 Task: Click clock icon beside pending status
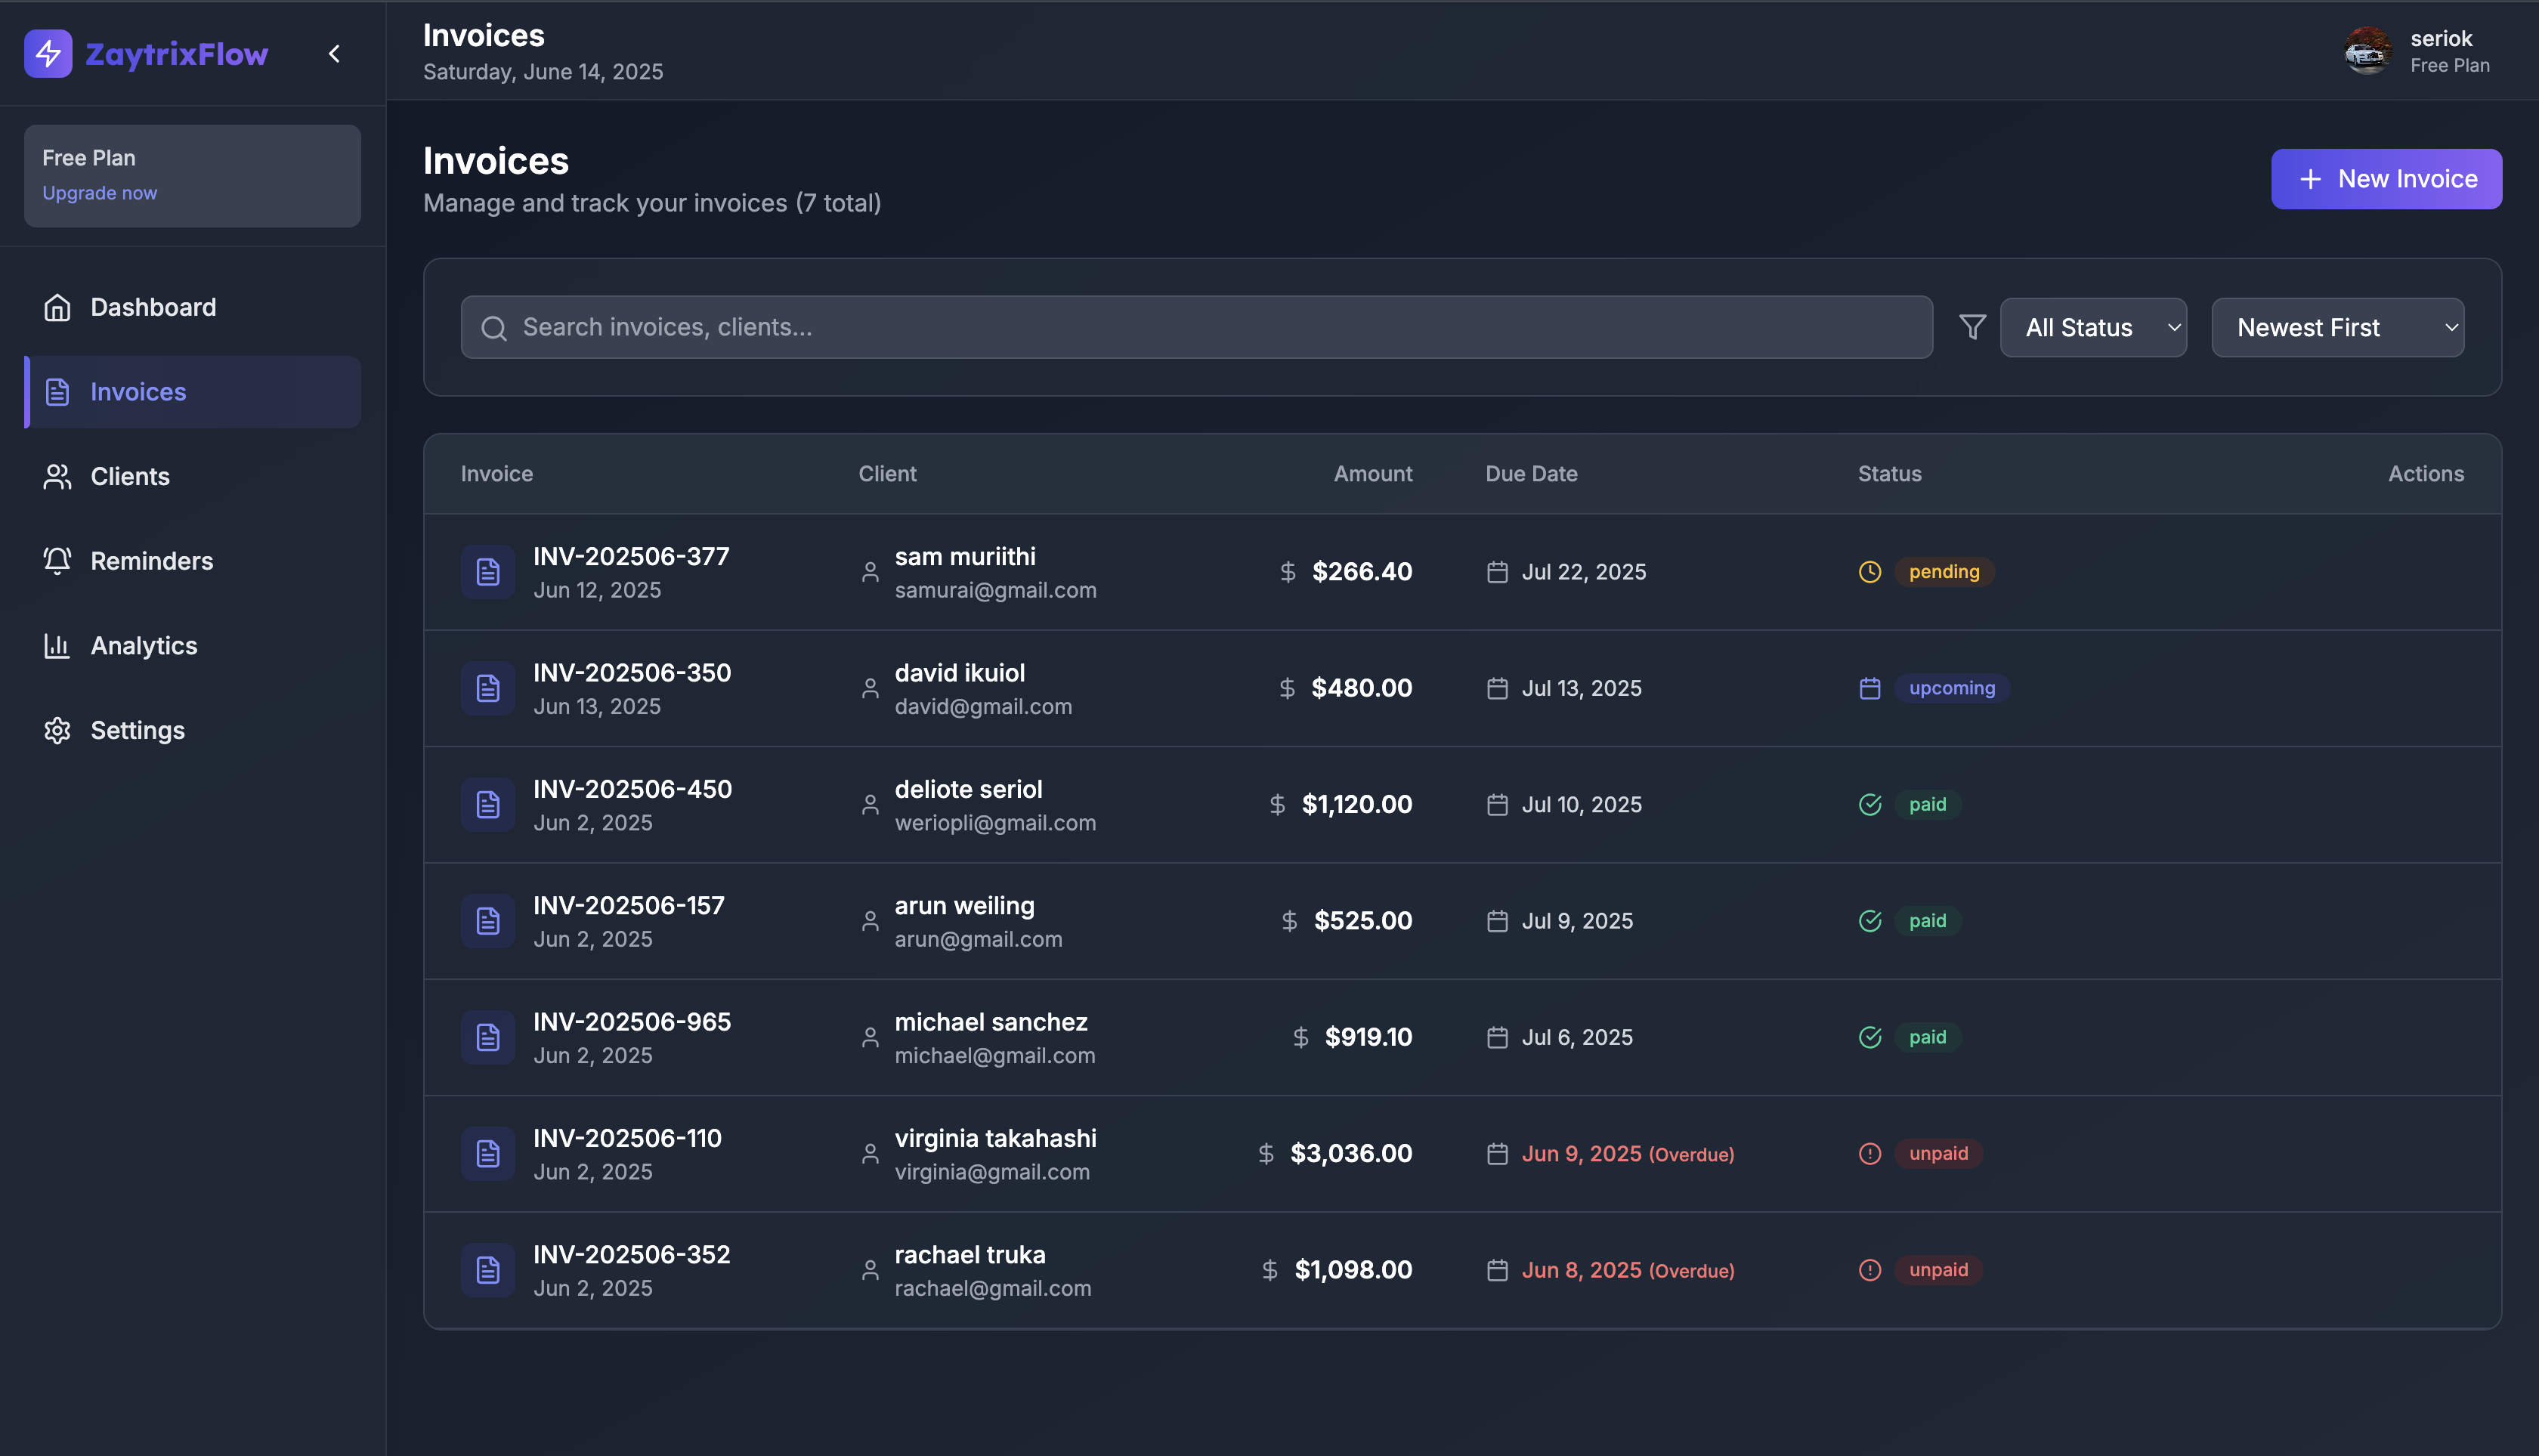pos(1870,572)
